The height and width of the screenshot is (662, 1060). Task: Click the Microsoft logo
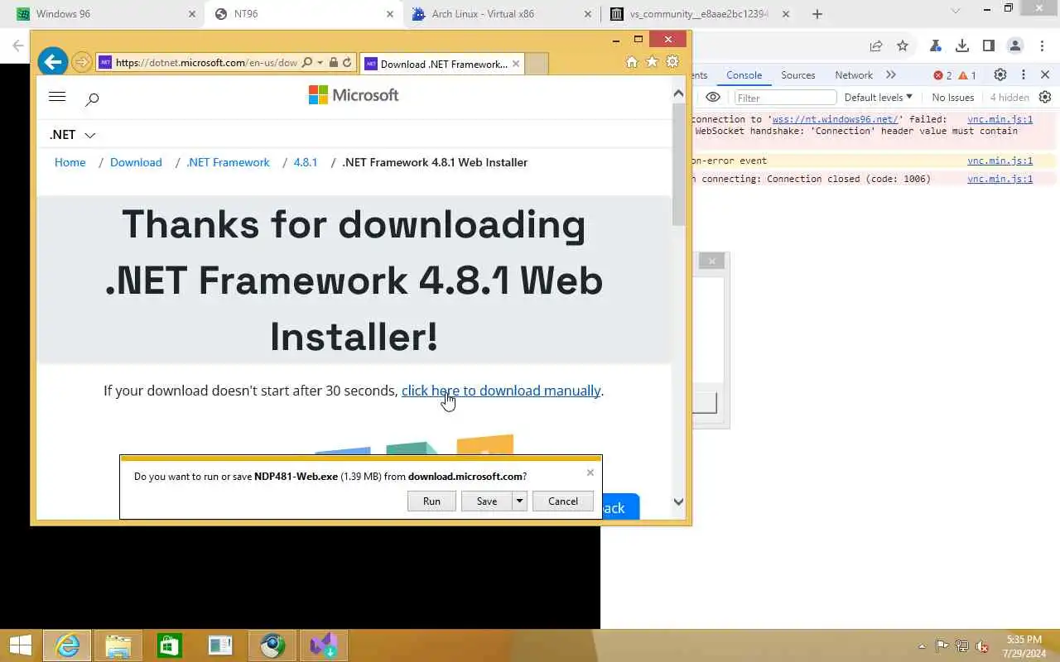(354, 95)
